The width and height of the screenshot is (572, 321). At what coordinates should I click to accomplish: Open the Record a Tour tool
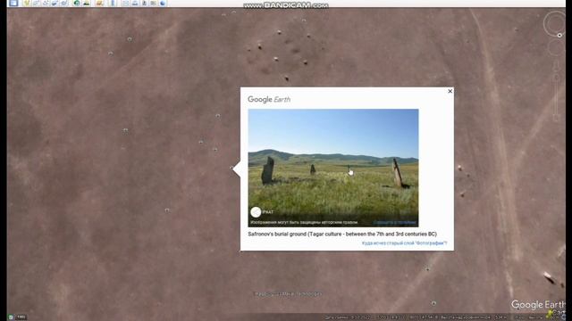(x=63, y=3)
